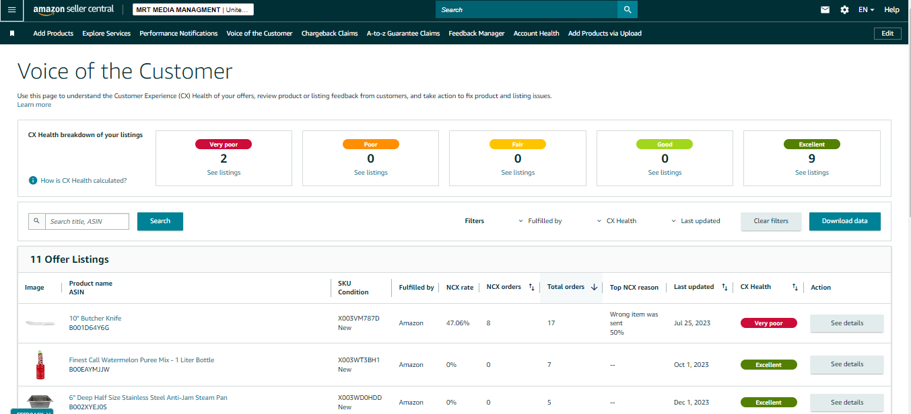Viewport: 911px width, 414px height.
Task: Select Voice of the Customer menu item
Action: (x=259, y=33)
